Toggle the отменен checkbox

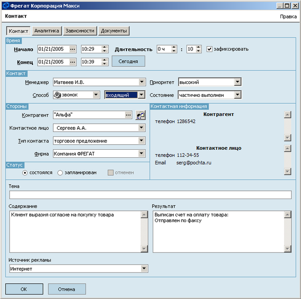point(110,173)
